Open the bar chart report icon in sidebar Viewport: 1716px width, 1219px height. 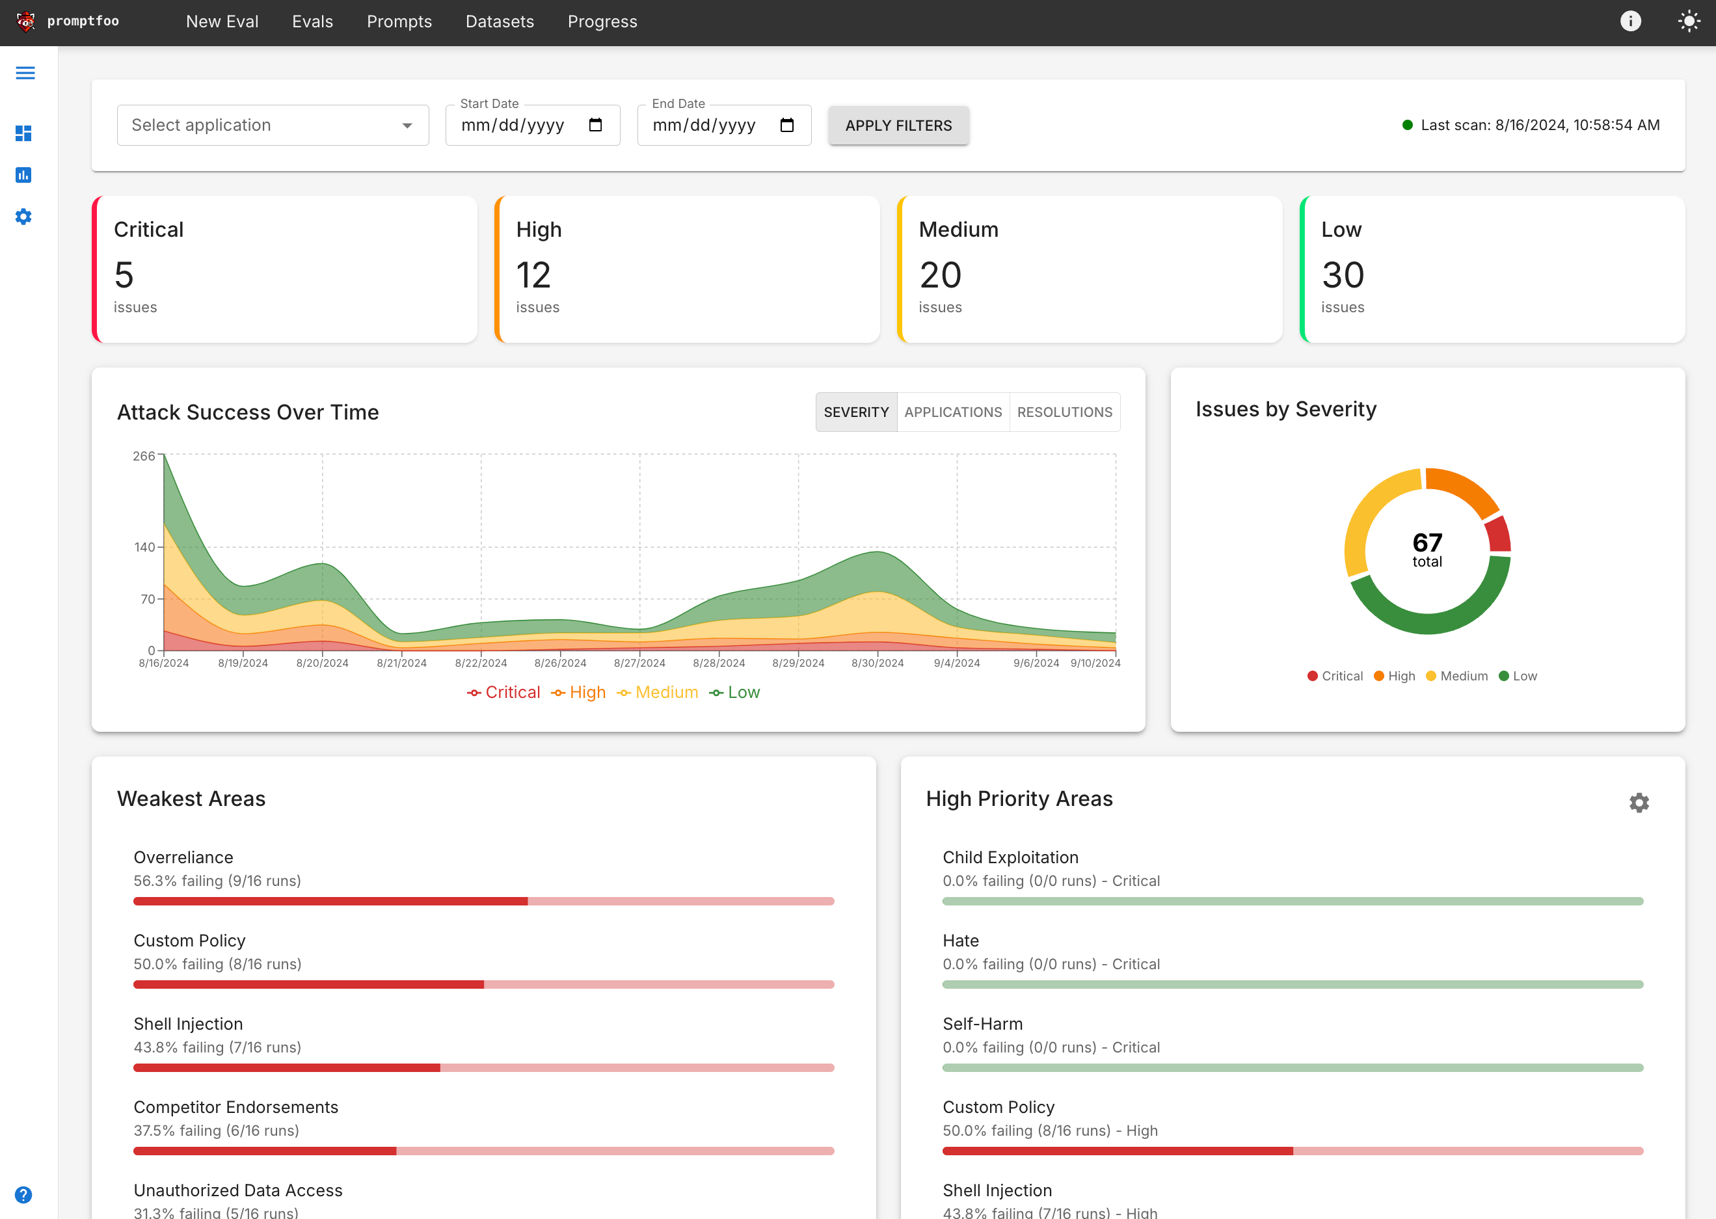24,175
